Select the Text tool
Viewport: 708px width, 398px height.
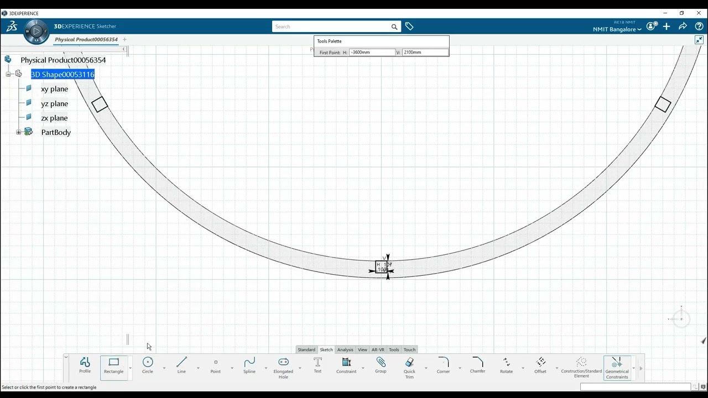click(317, 366)
